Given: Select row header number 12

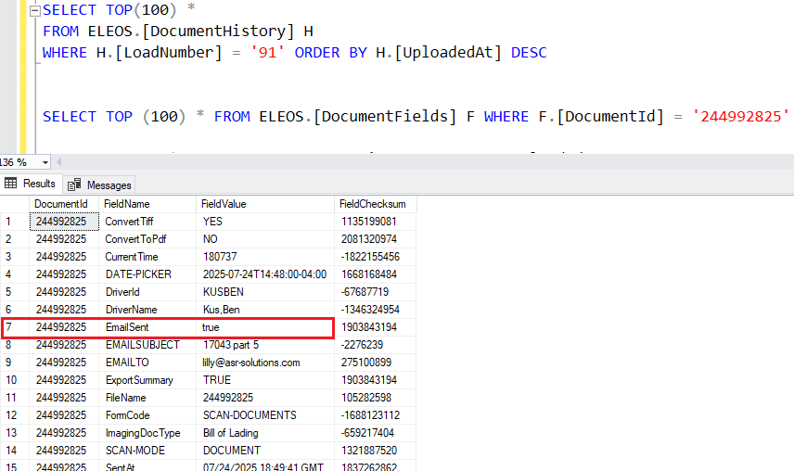Looking at the screenshot, I should 15,415.
